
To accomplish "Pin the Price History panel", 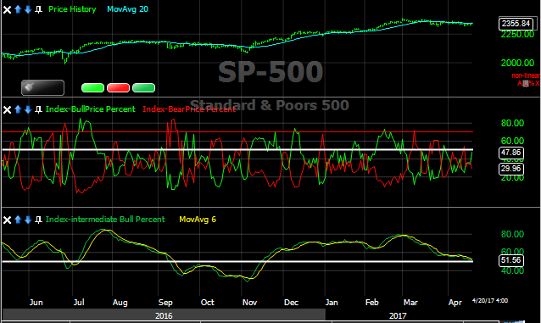I will tap(39, 9).
